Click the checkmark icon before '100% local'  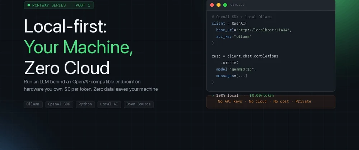(x=213, y=96)
